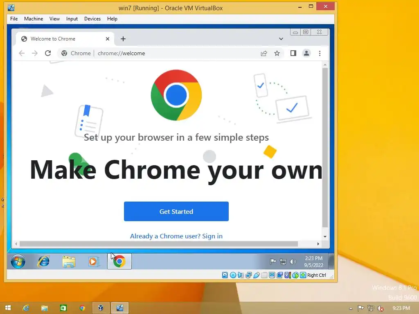Click the VirtualBox mouse integration indicator

point(295,275)
